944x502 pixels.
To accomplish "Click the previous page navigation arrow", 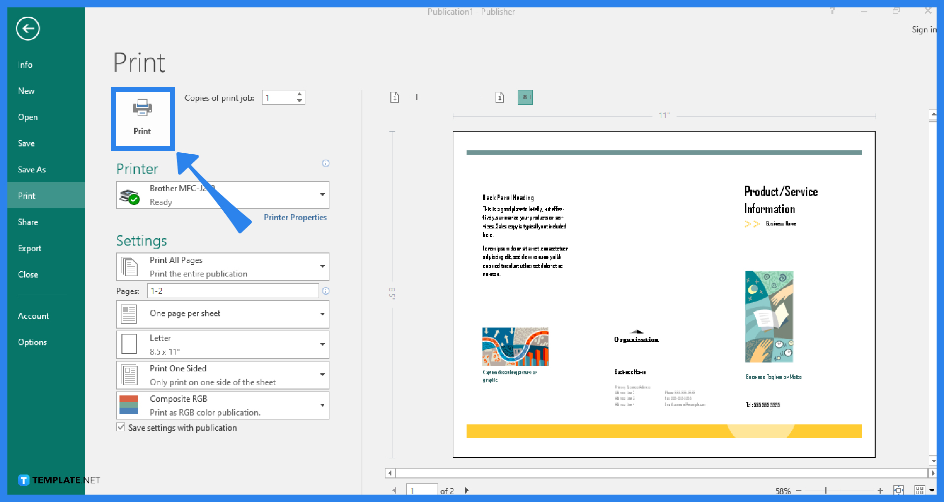I will 395,490.
